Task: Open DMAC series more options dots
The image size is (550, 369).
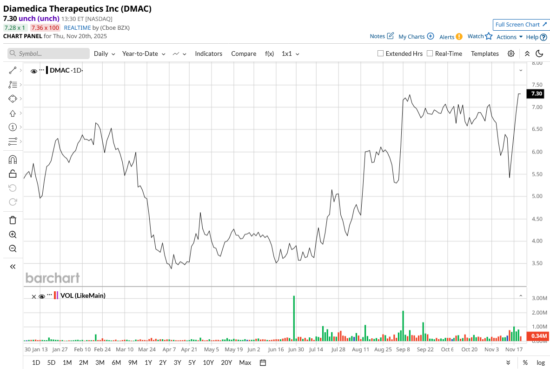Action: click(x=42, y=70)
